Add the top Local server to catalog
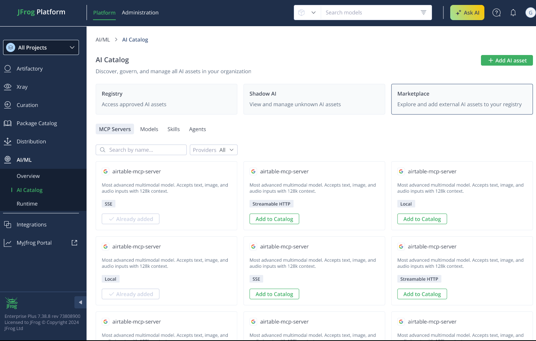 (422, 219)
